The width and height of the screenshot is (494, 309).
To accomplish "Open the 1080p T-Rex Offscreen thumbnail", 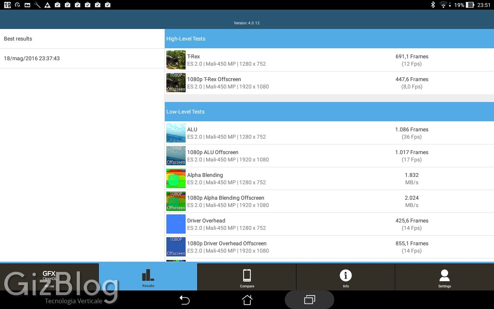I will 176,83.
